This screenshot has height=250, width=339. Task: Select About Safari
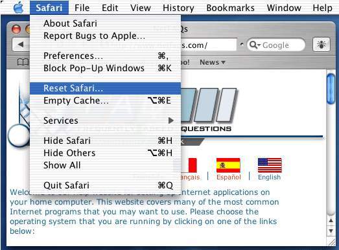(105, 23)
